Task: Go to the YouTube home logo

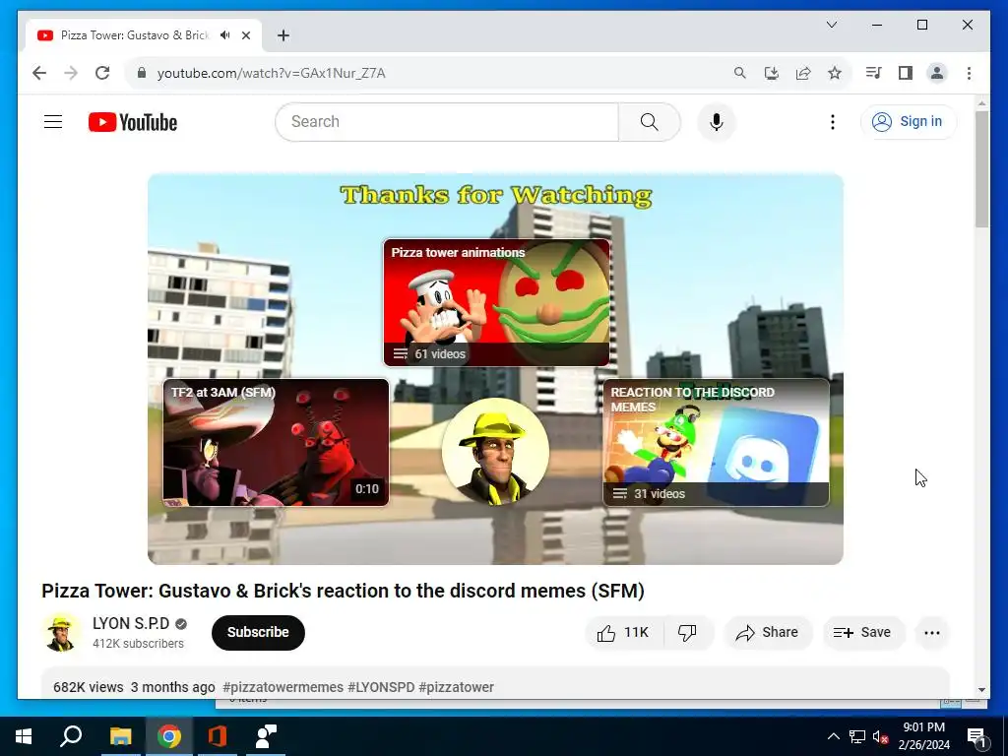Action: [133, 122]
